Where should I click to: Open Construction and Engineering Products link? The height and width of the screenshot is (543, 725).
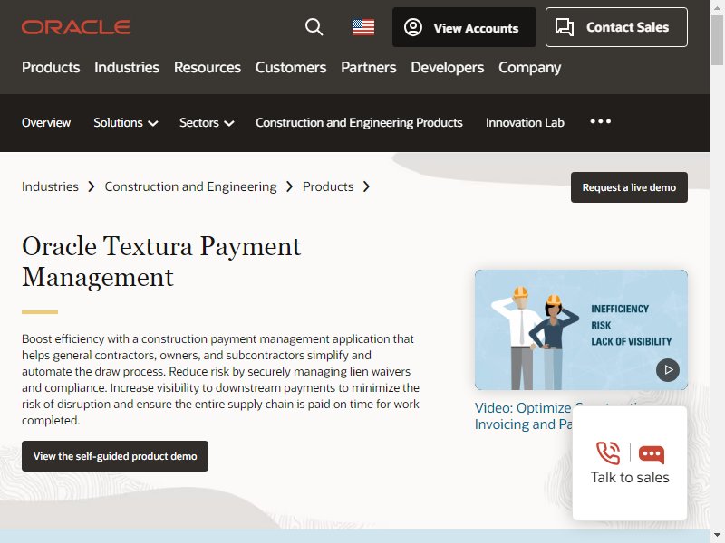point(359,122)
